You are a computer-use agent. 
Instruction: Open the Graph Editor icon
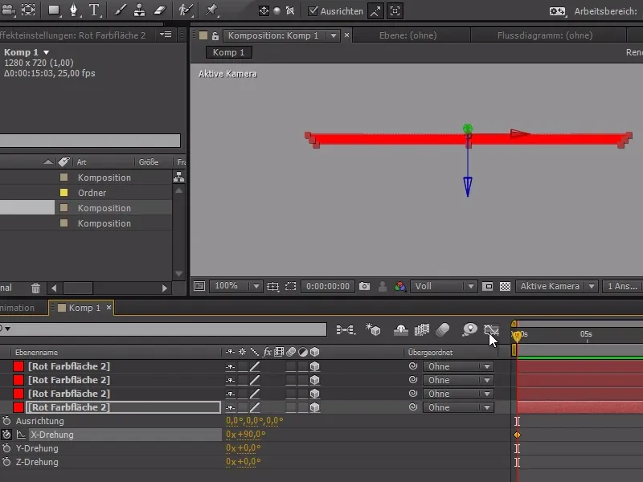pyautogui.click(x=491, y=329)
